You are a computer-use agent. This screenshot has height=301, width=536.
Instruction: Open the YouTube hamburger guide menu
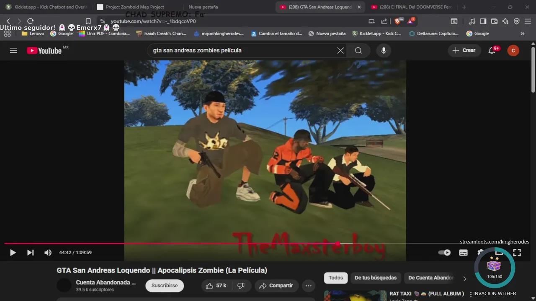13,50
